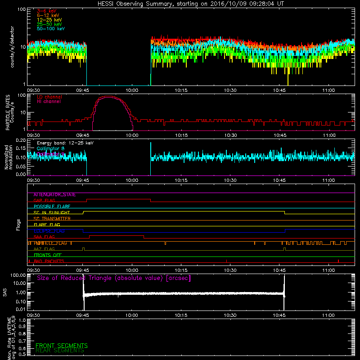Select the HI channel legend label
360x360 pixels.
pos(49,102)
